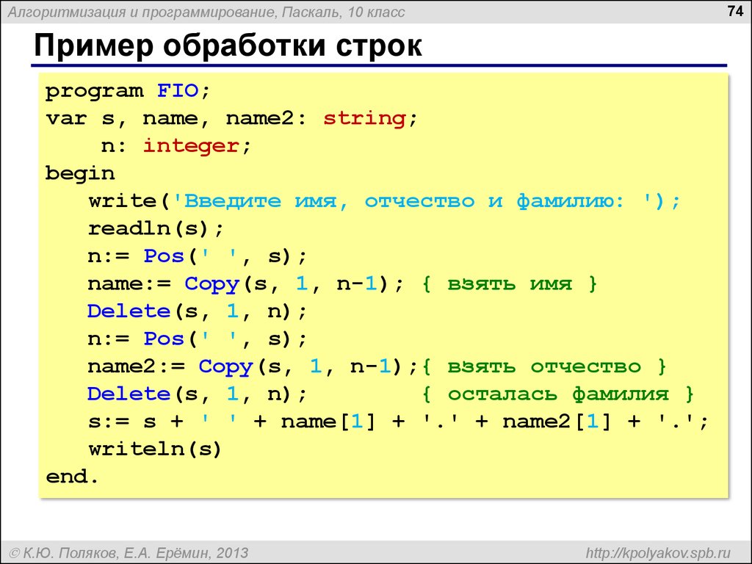Select the title "Пример обработки строк"

coord(228,46)
